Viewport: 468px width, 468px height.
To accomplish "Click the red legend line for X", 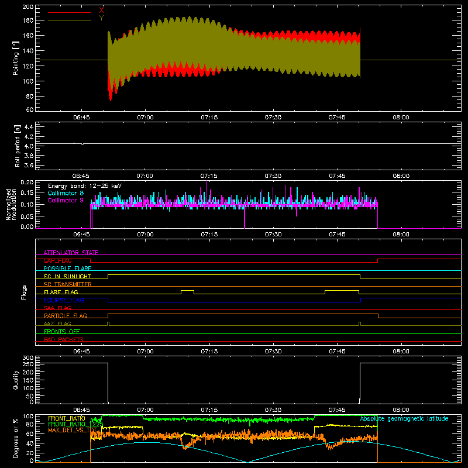I will tap(70, 12).
